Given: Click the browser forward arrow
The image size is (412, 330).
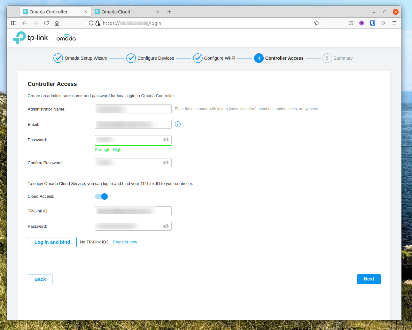Looking at the screenshot, I should [35, 23].
